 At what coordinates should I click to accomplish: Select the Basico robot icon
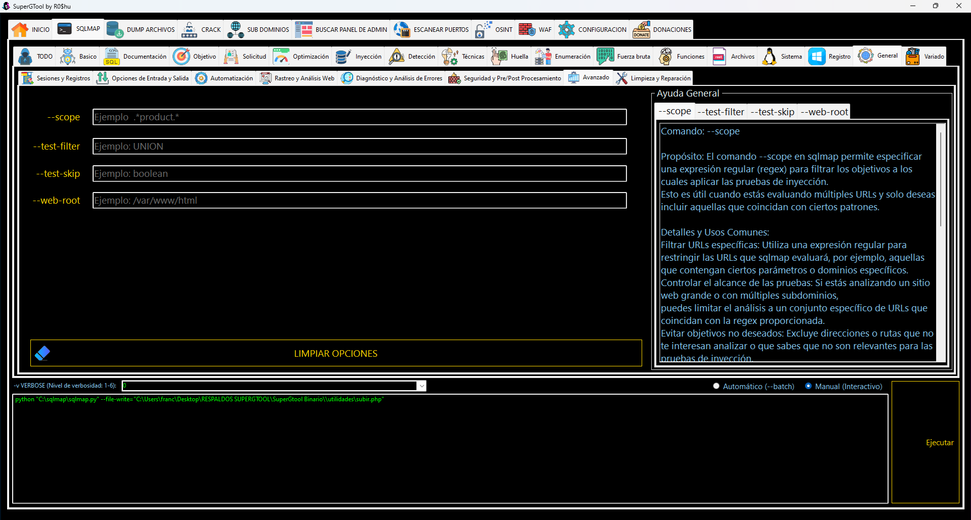coord(67,57)
